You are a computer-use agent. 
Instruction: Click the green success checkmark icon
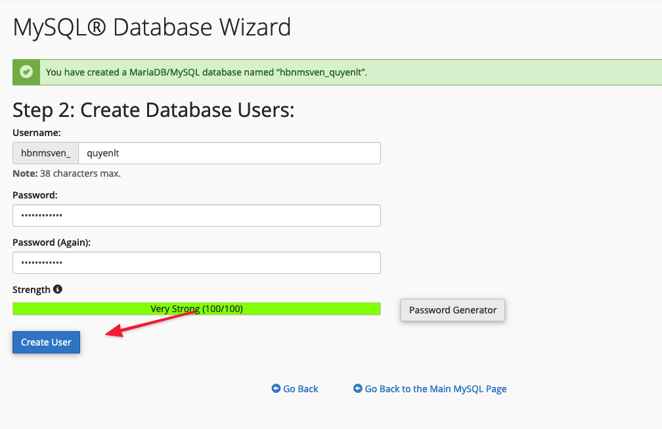point(26,72)
